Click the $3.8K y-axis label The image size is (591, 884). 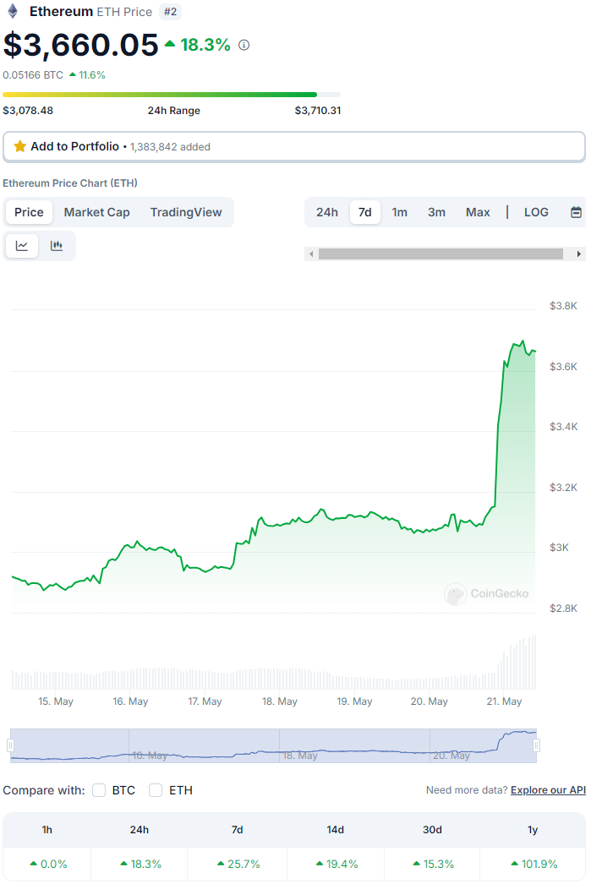563,306
